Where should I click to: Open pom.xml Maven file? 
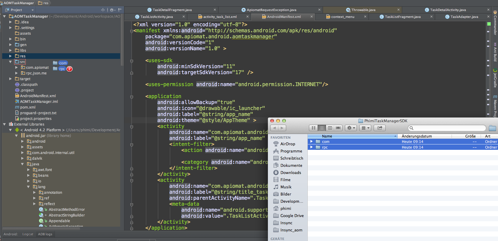(x=25, y=107)
